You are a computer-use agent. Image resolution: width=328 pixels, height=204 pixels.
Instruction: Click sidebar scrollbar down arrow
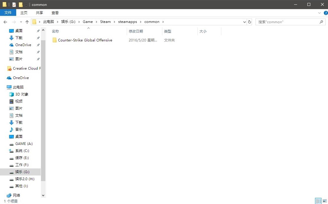pos(43,195)
